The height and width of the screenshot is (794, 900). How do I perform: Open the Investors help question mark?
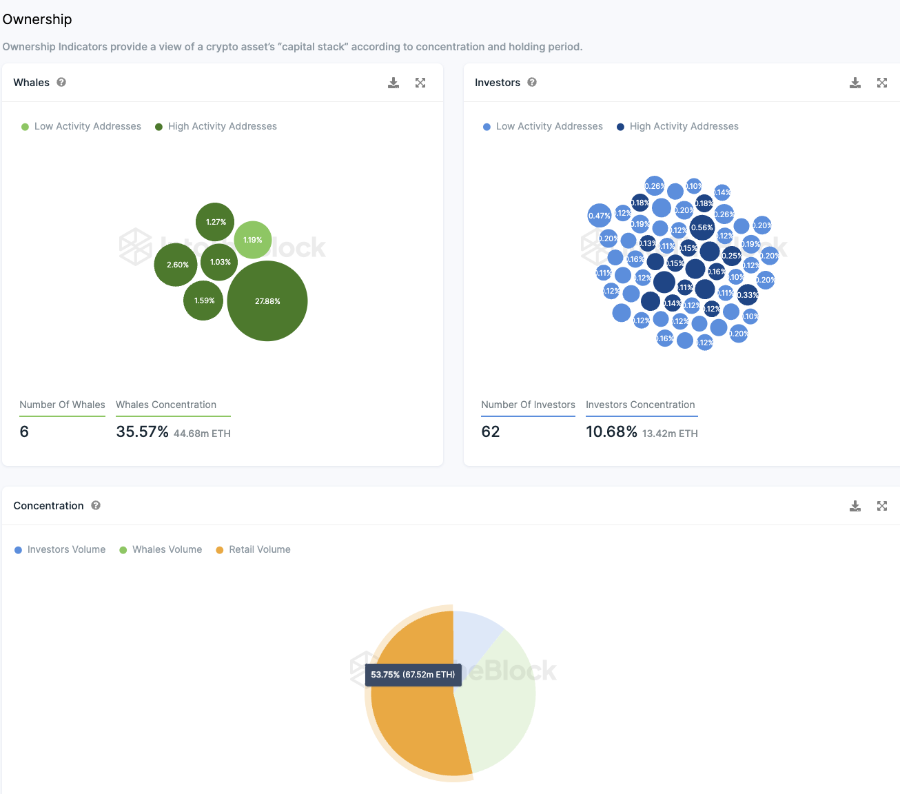click(532, 82)
